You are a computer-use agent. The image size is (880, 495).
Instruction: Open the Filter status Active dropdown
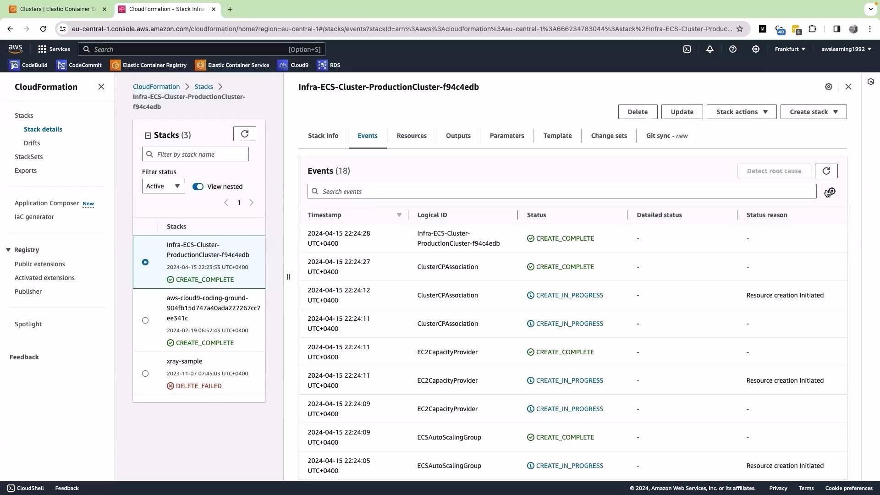[x=163, y=186]
